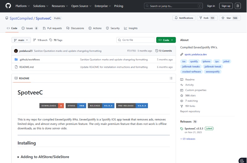The height and width of the screenshot is (163, 247).
Task: View the 72 Commits history
Action: coord(164,51)
